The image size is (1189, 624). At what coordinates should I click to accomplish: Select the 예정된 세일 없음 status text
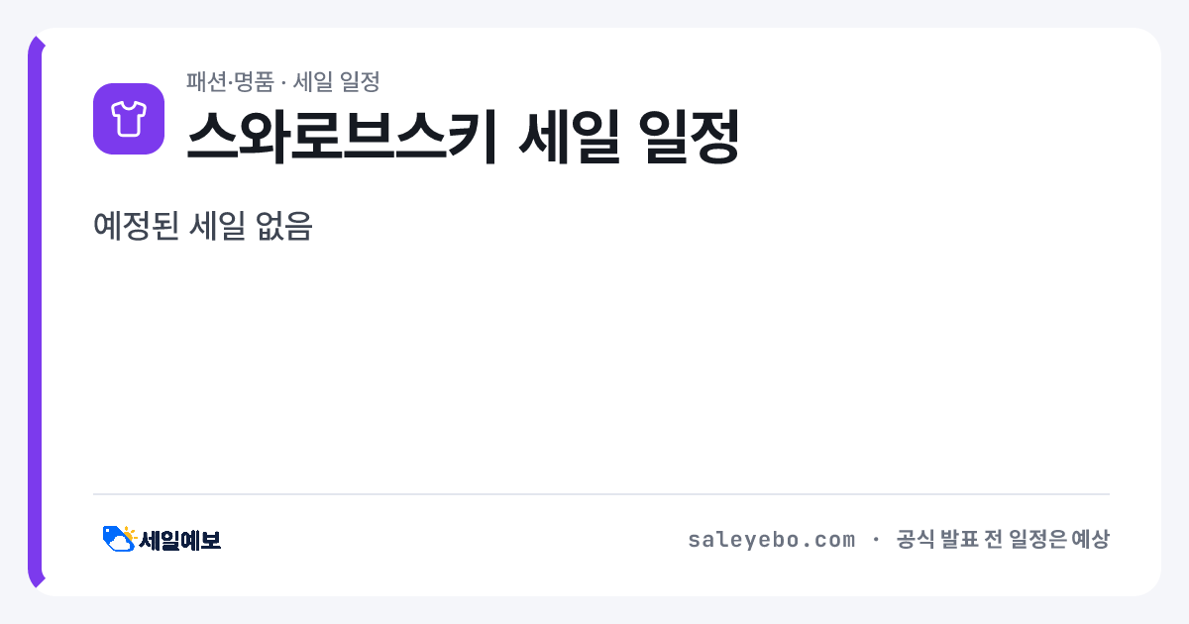(203, 227)
